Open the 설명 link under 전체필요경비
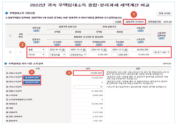This screenshot has width=178, height=124. tap(99, 45)
